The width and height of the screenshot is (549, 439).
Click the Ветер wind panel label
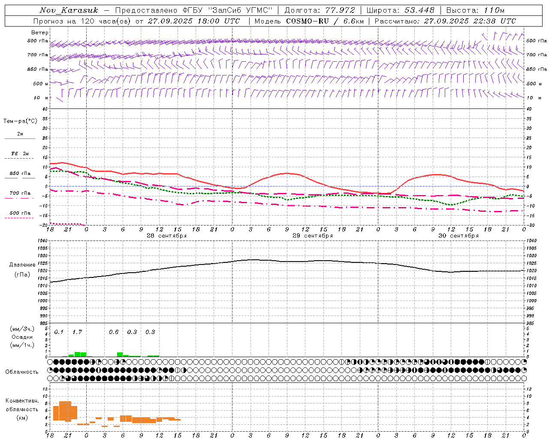(40, 33)
